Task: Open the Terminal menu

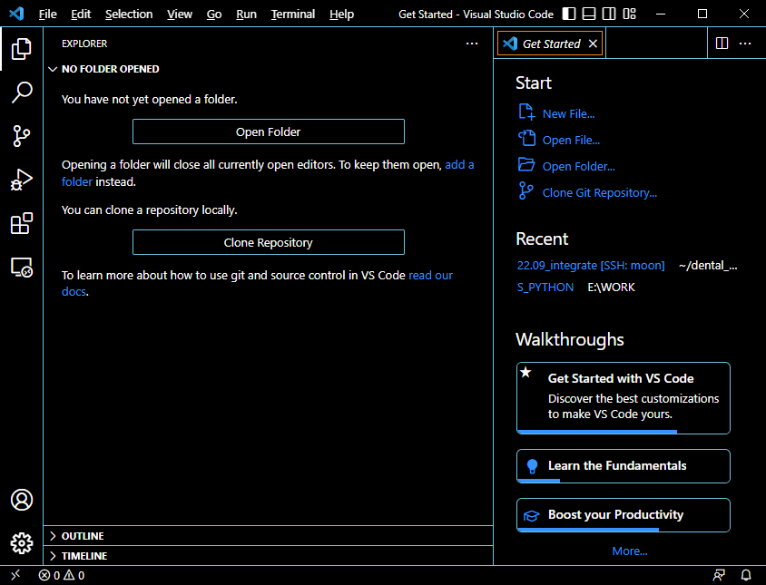Action: [x=293, y=15]
